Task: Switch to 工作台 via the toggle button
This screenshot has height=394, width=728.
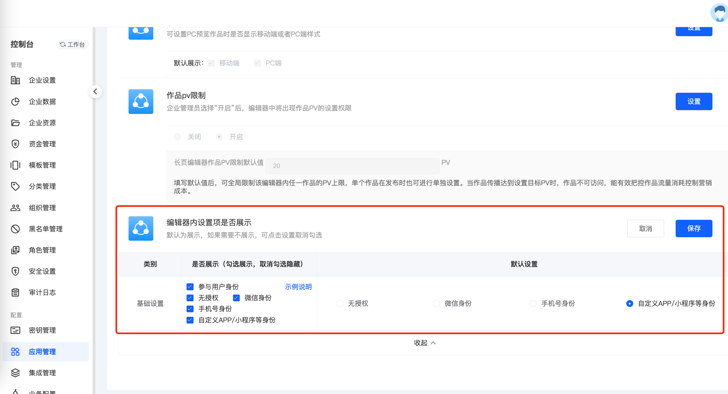Action: click(72, 44)
